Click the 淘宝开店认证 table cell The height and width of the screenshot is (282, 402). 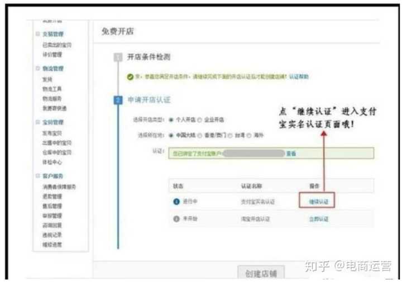(255, 219)
